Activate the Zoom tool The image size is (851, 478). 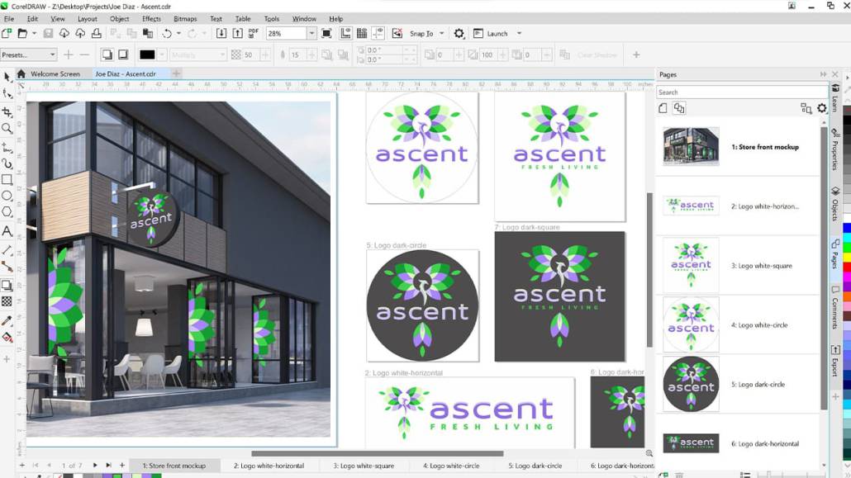point(8,128)
